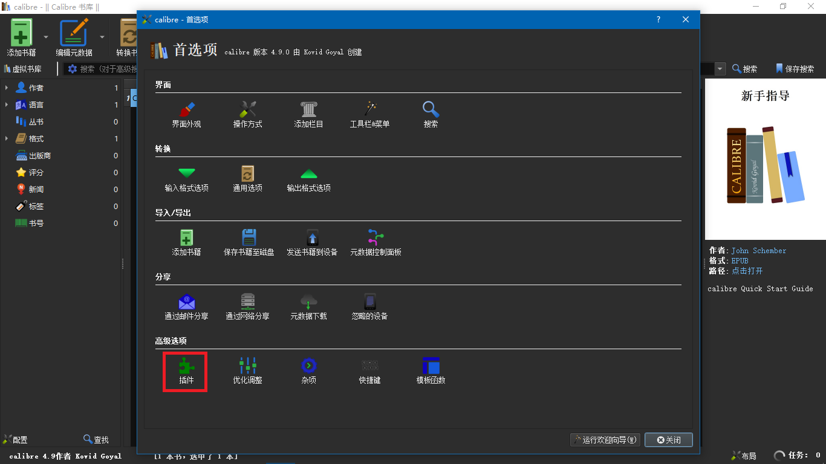Open 优化调整 tweaks settings
The image size is (826, 464).
[x=247, y=371]
